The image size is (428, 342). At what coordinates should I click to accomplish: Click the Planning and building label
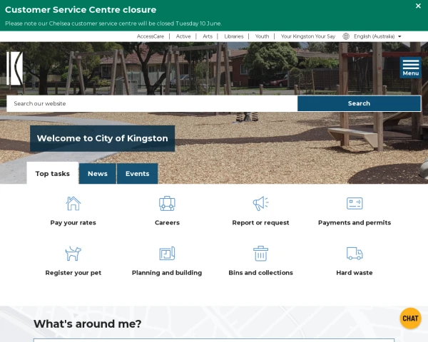[x=167, y=273]
